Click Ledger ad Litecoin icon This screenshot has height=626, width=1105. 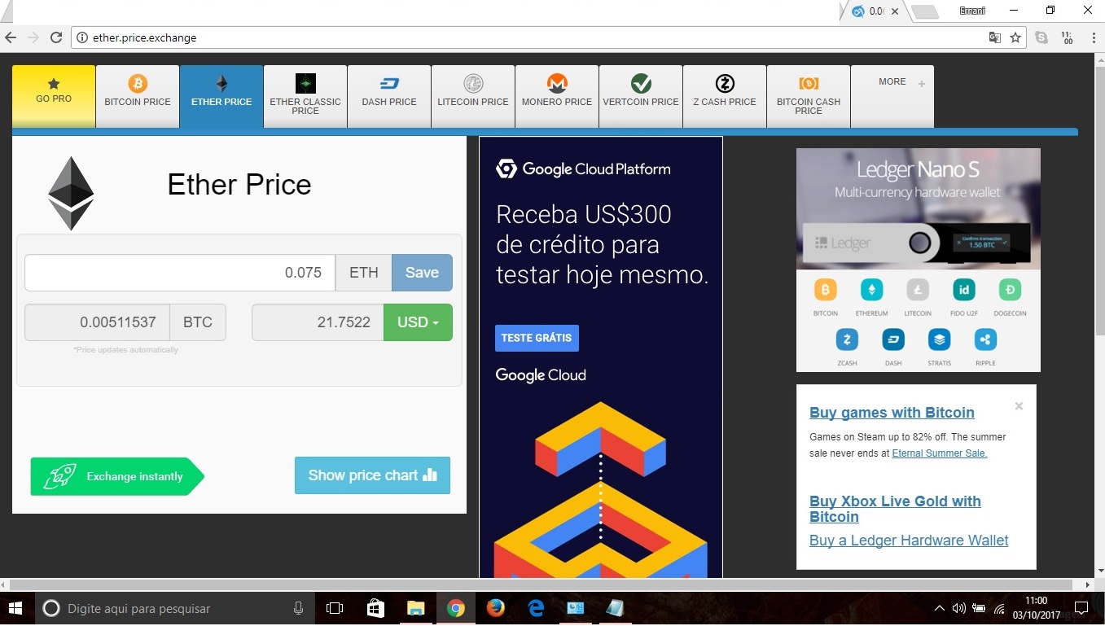918,290
